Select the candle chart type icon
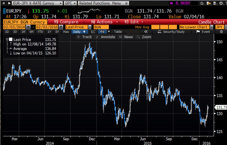Image resolution: width=227 pixels, height=145 pixels. coord(102,32)
